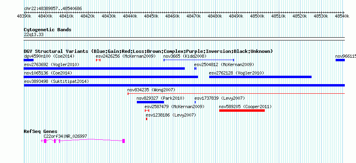
Task: Open the esv2587479 (McKernan2009) label
Action: coord(174,107)
